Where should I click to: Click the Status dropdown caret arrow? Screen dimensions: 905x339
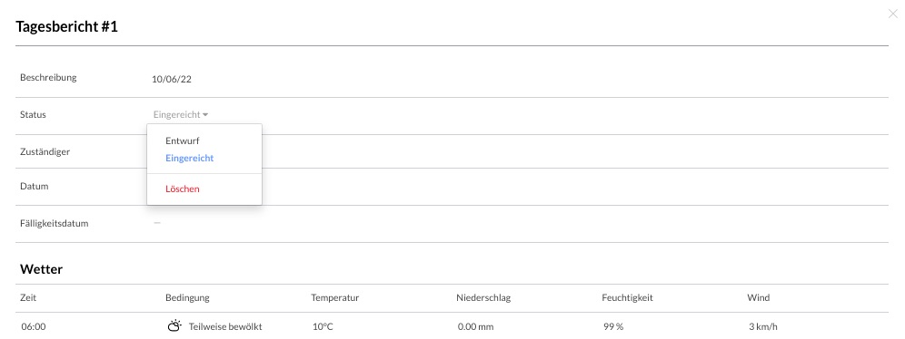[x=205, y=115]
